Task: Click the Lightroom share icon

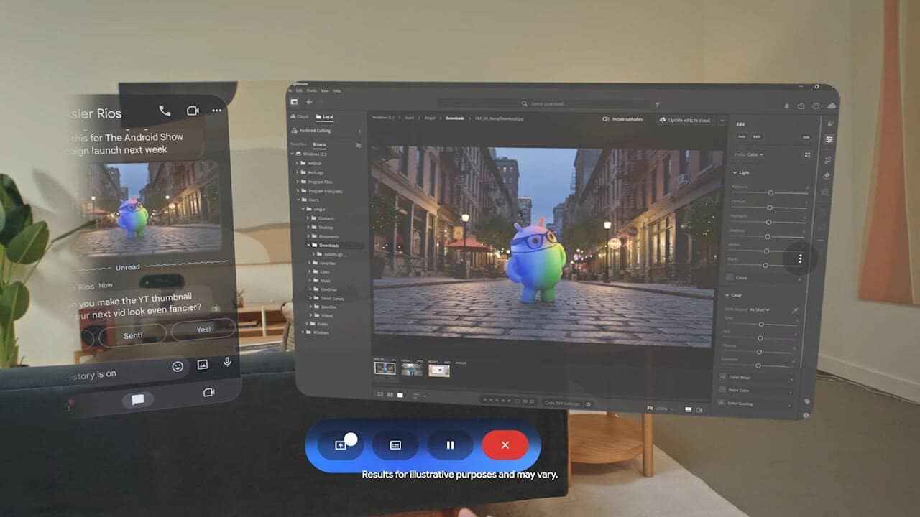Action: click(801, 106)
